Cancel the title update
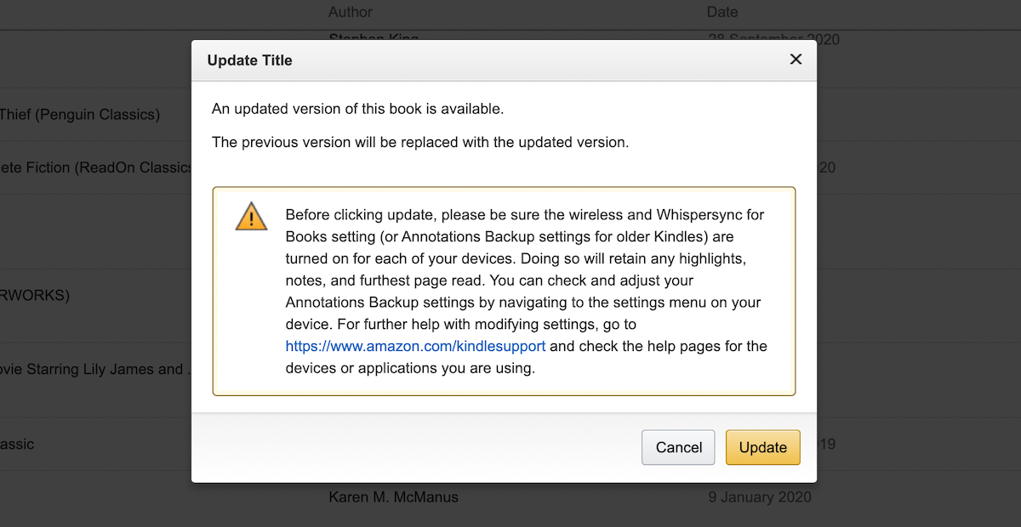Viewport: 1021px width, 527px height. click(678, 447)
